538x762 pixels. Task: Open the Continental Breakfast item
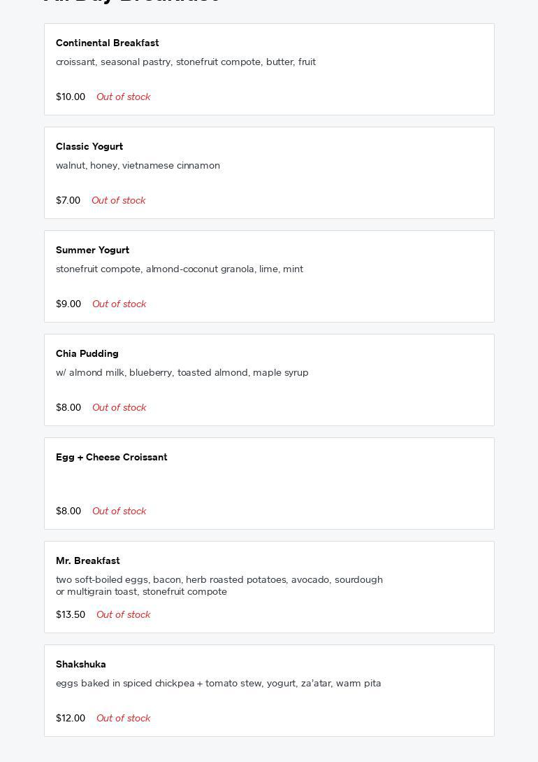[x=269, y=69]
